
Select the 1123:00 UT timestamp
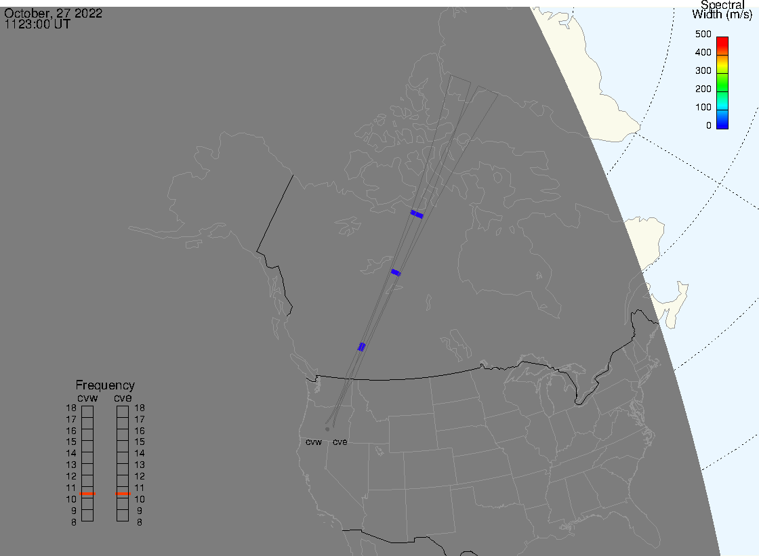[37, 24]
